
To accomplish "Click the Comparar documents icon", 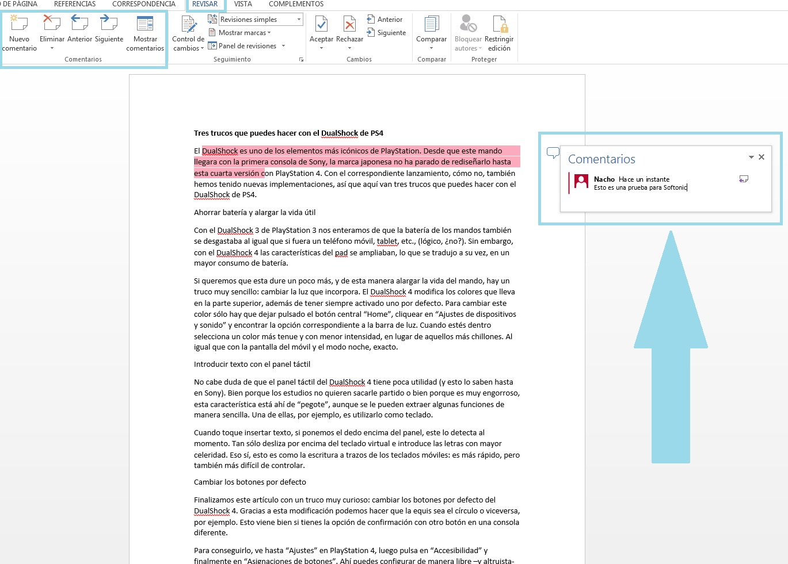I will click(x=431, y=24).
